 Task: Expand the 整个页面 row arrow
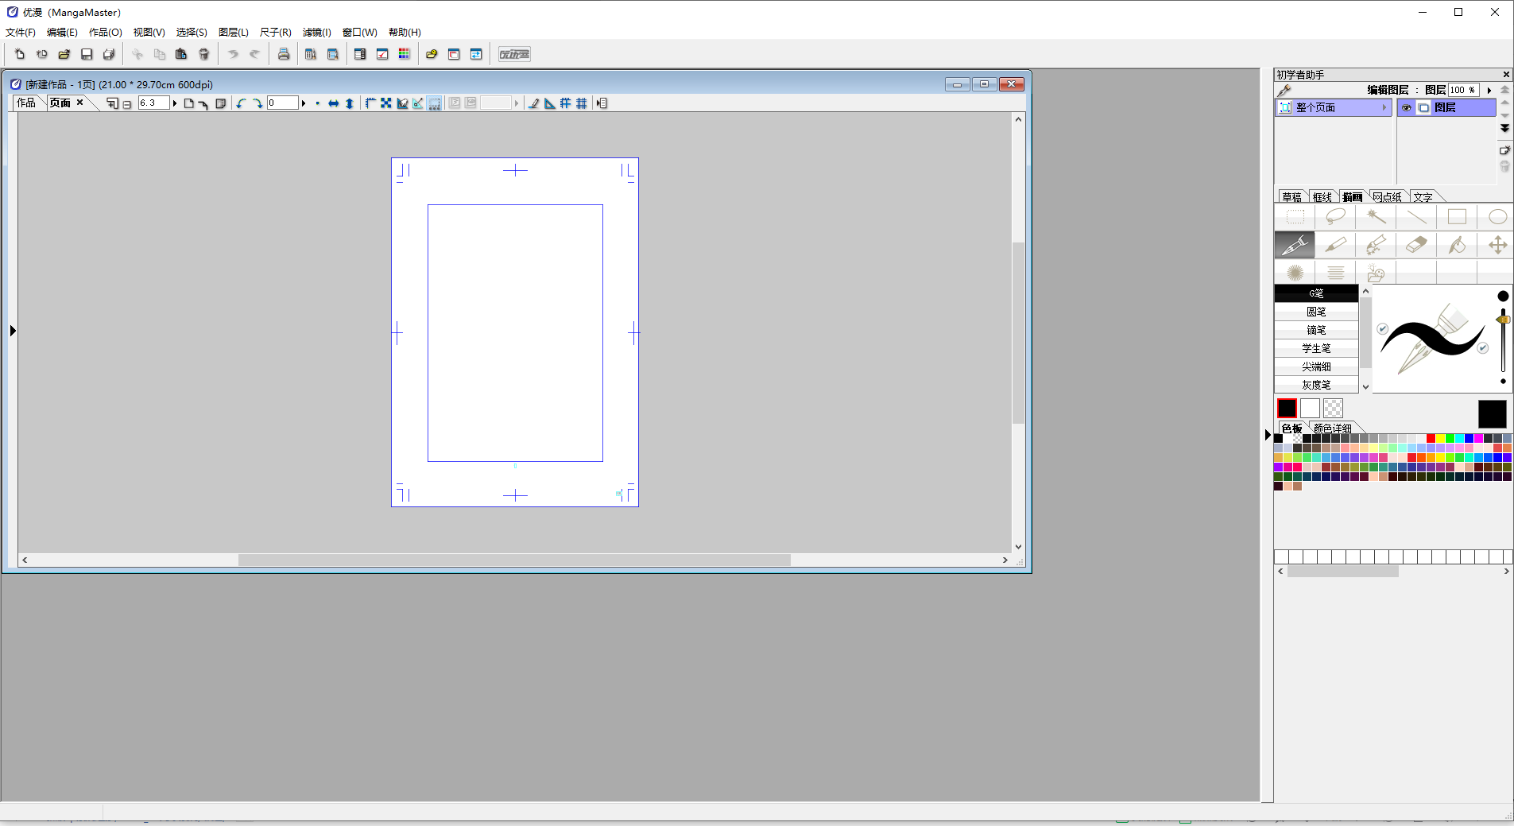click(1384, 108)
